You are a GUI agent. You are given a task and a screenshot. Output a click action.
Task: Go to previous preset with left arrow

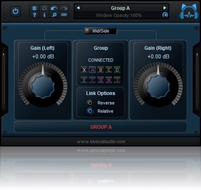pyautogui.click(x=78, y=8)
